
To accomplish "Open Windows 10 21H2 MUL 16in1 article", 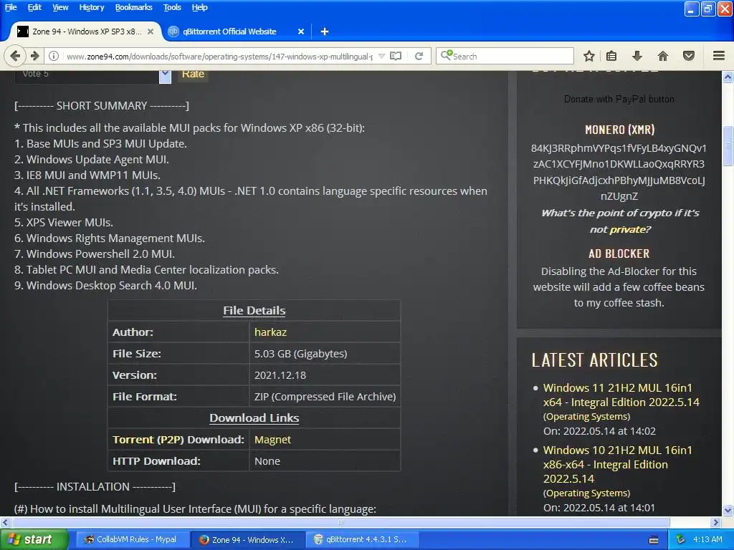I will pyautogui.click(x=617, y=464).
